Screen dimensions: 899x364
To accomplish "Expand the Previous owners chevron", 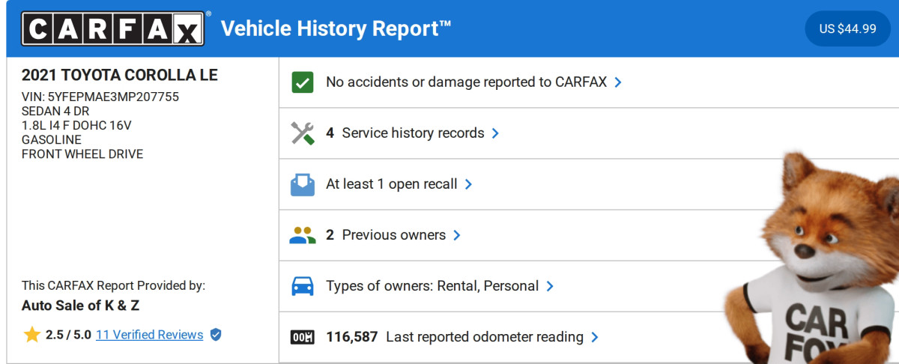I will coord(457,235).
